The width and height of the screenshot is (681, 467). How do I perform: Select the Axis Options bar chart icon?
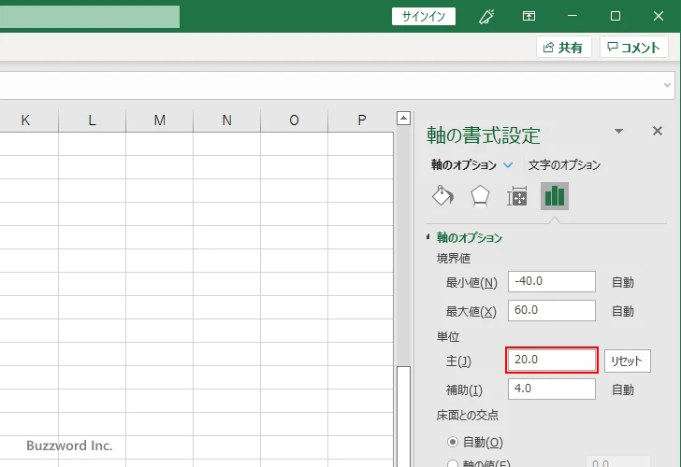[x=554, y=196]
